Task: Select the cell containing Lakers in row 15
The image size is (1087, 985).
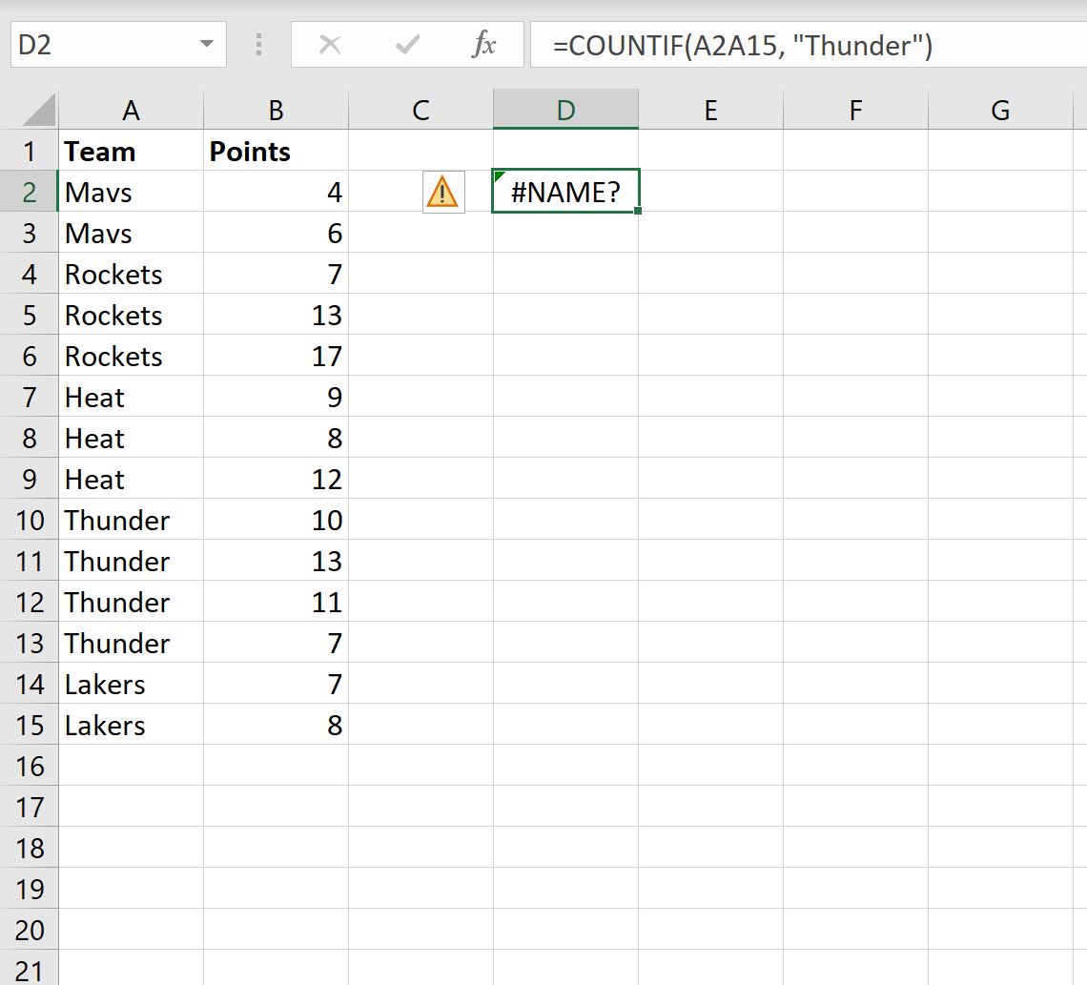Action: click(x=105, y=725)
